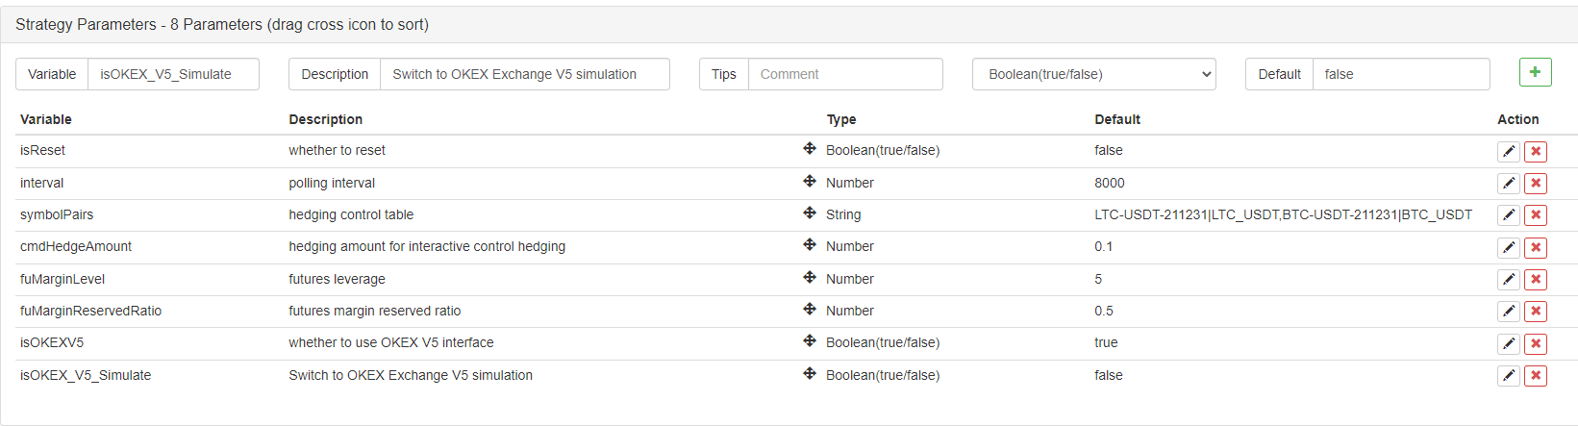Image resolution: width=1578 pixels, height=426 pixels.
Task: Delete the isOKEXV5 parameter row
Action: point(1536,344)
